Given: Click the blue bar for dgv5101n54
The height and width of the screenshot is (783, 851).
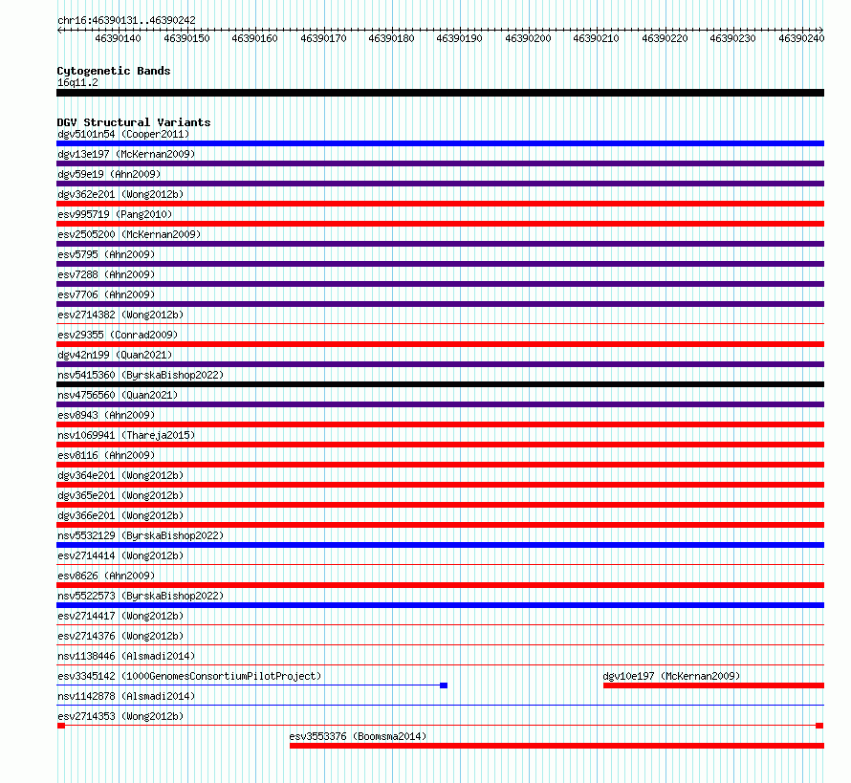Looking at the screenshot, I should [440, 143].
